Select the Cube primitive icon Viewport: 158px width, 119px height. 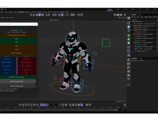(x=129, y=27)
